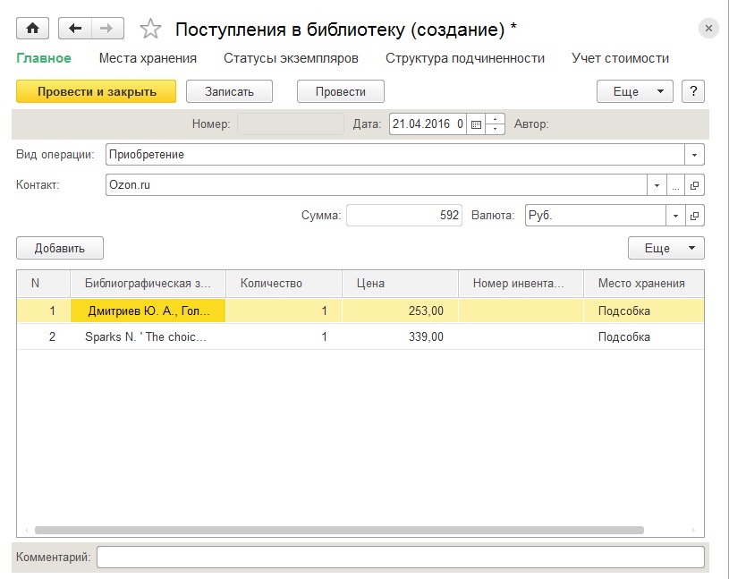Click Подсобка in the Дмитриев row
Viewport: 729px width, 579px height.
pos(644,311)
